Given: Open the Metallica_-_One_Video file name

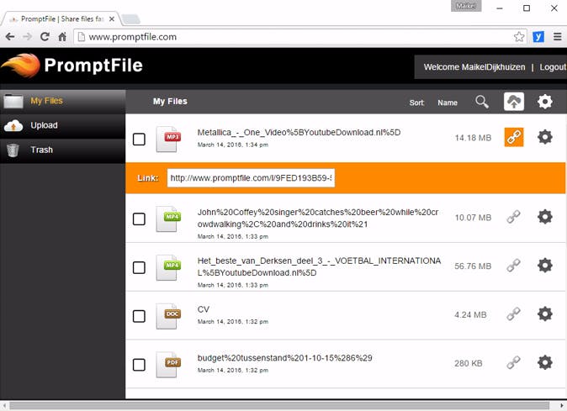Looking at the screenshot, I should (x=299, y=133).
